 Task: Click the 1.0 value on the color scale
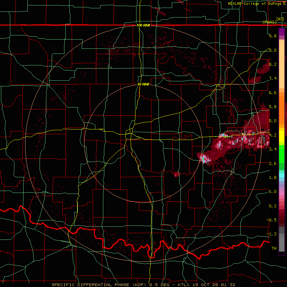(x=273, y=192)
